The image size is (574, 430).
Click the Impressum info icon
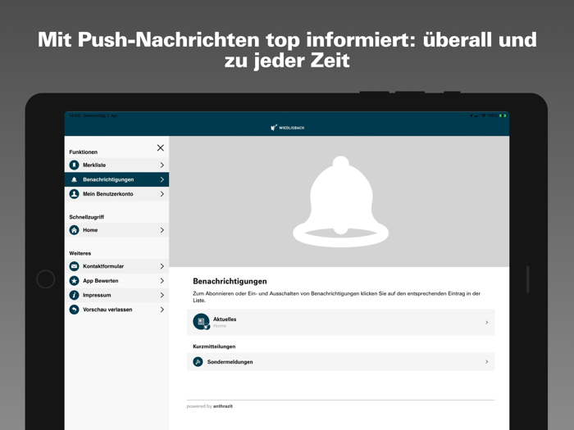[74, 295]
